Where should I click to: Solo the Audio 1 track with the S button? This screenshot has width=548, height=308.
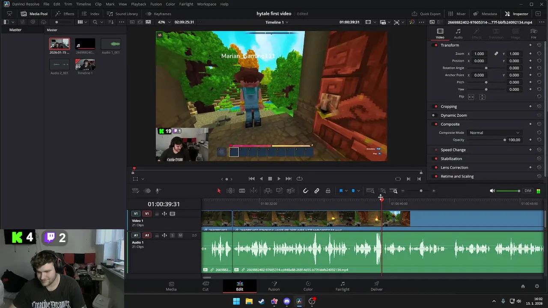[172, 235]
